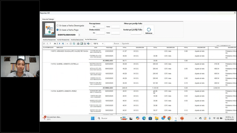Screen dimensions: 237x133
Task: Click employee key 114736
Action: (x=53, y=91)
